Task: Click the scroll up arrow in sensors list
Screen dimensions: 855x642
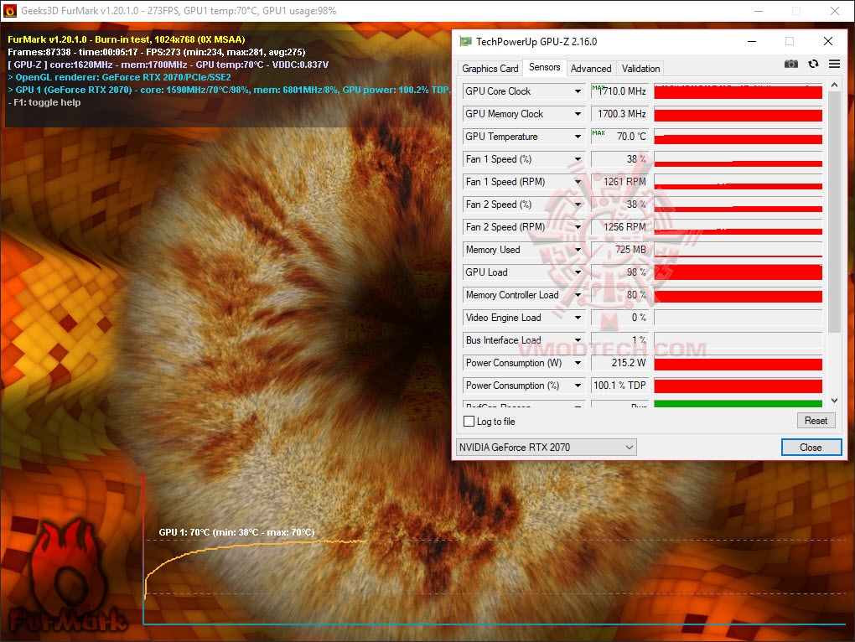Action: click(x=834, y=85)
